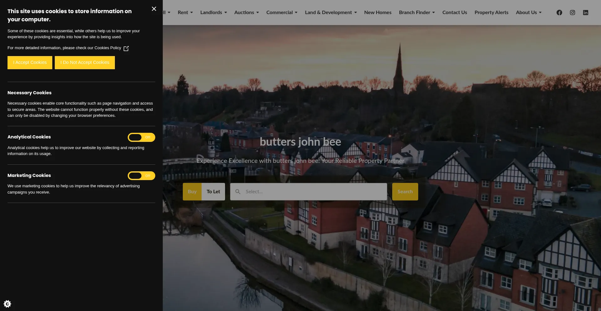Screen dimensions: 601x311
Task: Open the Contact Us page
Action: click(455, 13)
